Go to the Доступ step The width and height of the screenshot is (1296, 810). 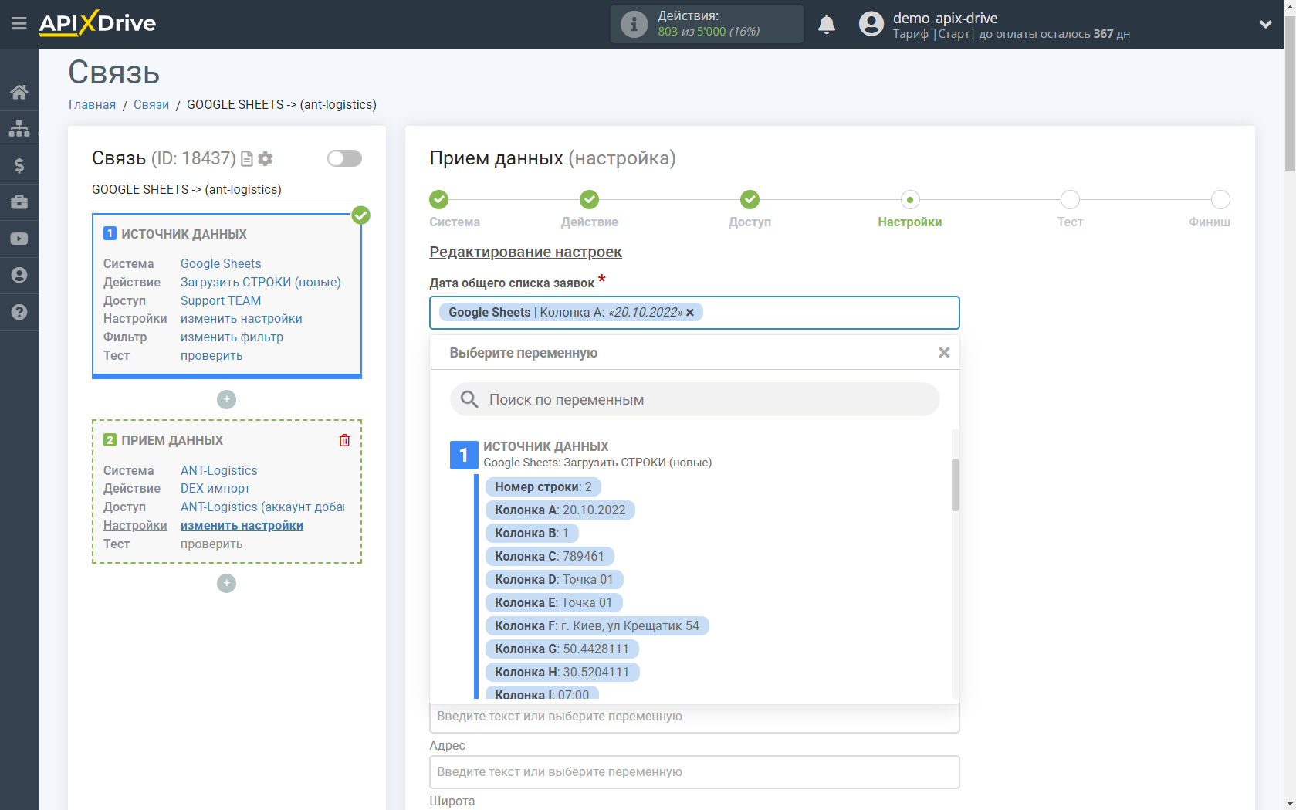(x=750, y=200)
